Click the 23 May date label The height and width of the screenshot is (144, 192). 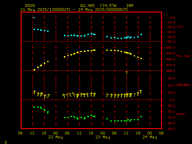[x=103, y=137]
